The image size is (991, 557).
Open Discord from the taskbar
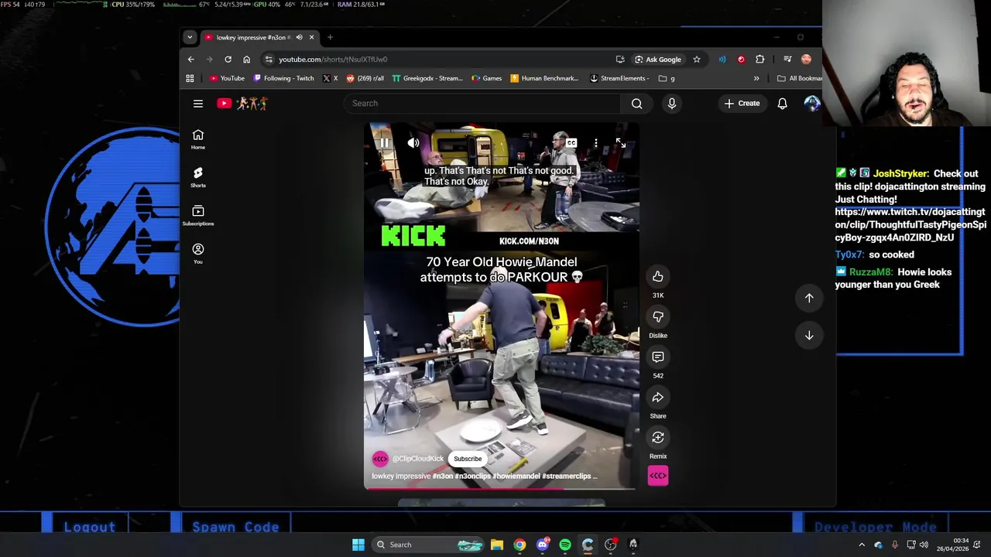tap(543, 545)
